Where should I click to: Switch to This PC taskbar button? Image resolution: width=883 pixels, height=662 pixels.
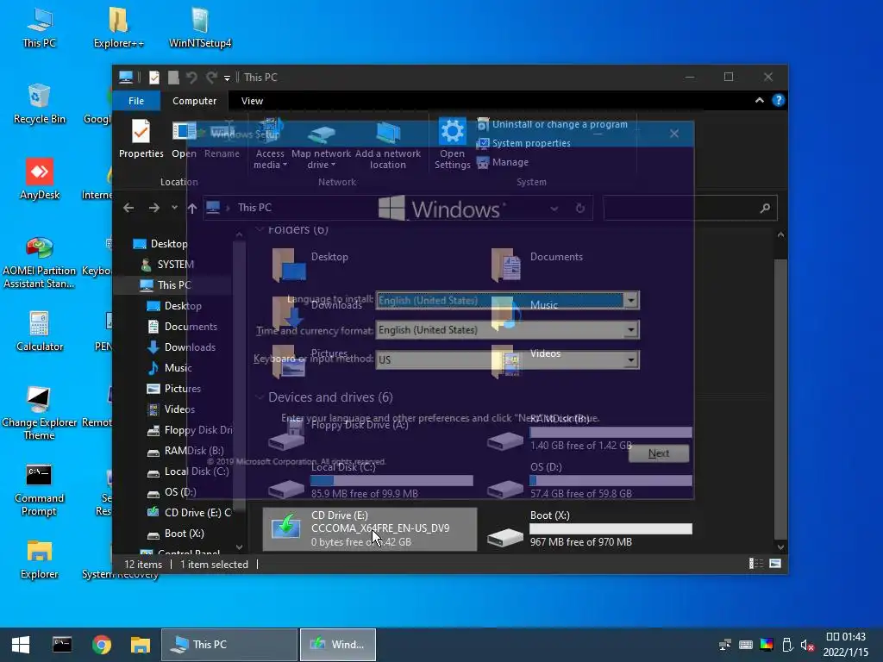229,645
